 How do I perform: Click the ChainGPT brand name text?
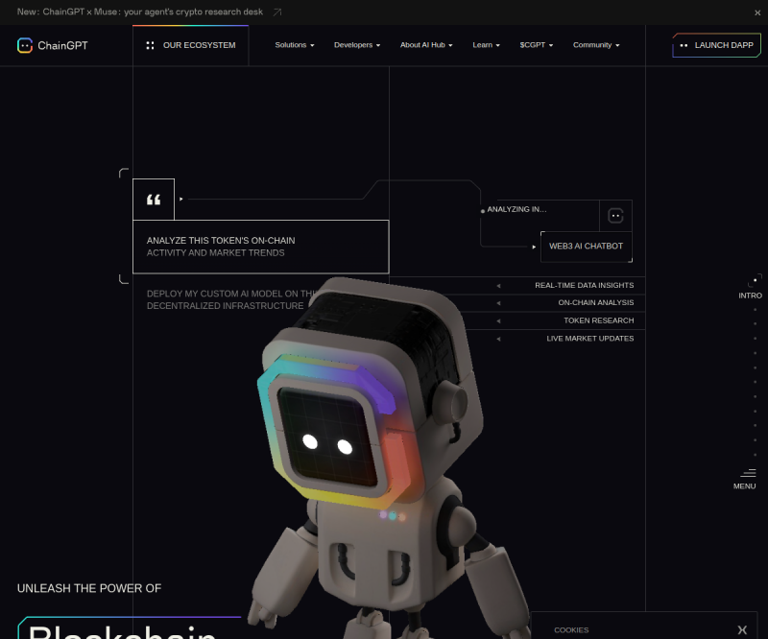click(62, 45)
